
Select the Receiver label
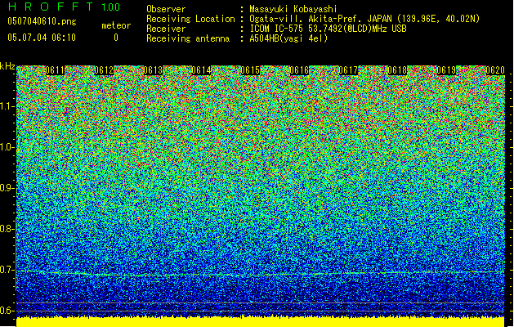tap(166, 29)
